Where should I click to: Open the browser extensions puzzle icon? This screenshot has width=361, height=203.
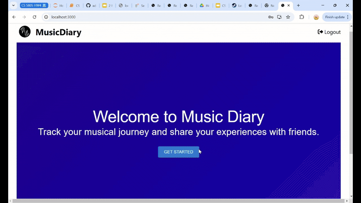[x=301, y=17]
